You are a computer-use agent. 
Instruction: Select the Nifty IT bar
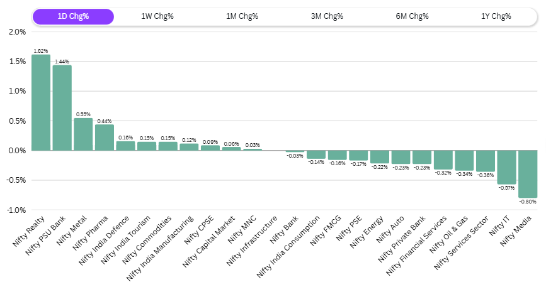tap(506, 167)
